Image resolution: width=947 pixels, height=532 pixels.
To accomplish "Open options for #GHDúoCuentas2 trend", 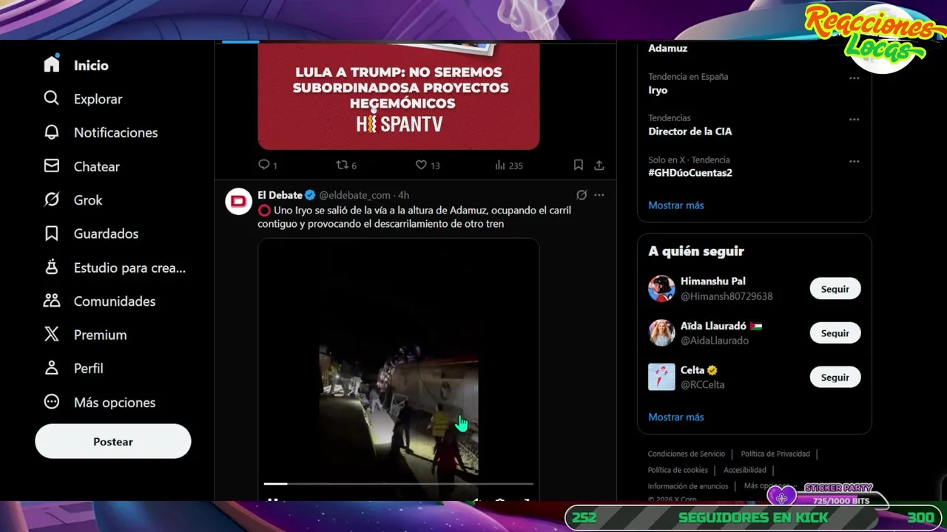I will (854, 161).
